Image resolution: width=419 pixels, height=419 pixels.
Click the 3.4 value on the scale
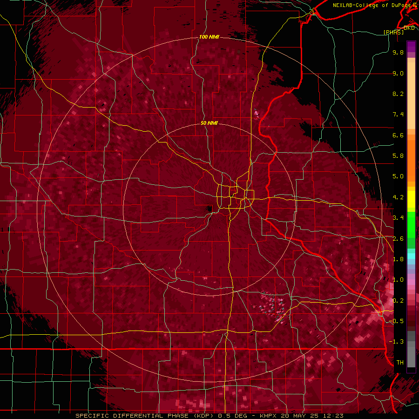click(398, 218)
